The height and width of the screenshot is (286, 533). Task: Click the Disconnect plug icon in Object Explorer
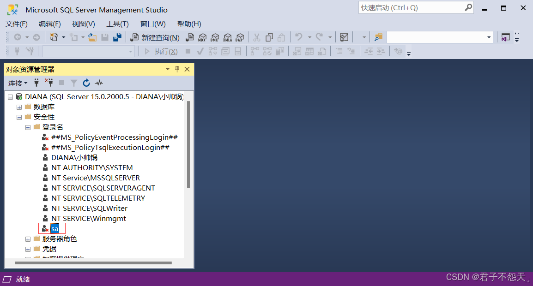click(49, 83)
